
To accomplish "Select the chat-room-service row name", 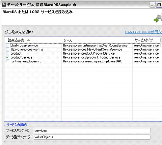I will 24,46.
